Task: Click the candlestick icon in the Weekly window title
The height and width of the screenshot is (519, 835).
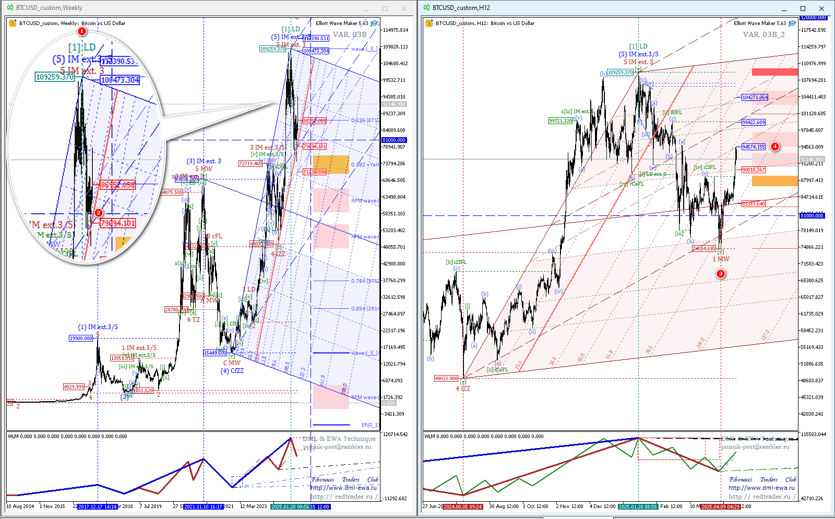Action: [10, 8]
